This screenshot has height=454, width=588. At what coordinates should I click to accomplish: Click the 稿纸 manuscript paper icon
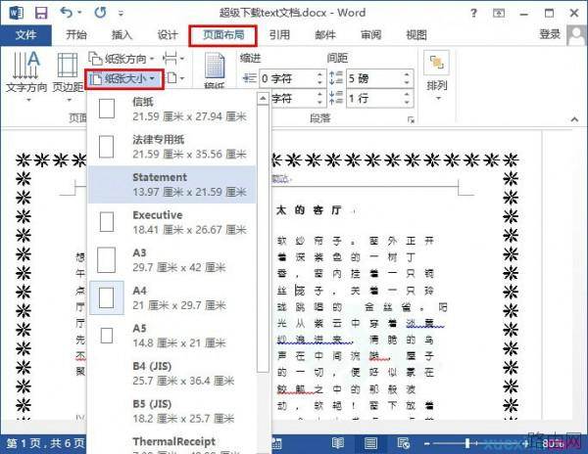point(215,70)
